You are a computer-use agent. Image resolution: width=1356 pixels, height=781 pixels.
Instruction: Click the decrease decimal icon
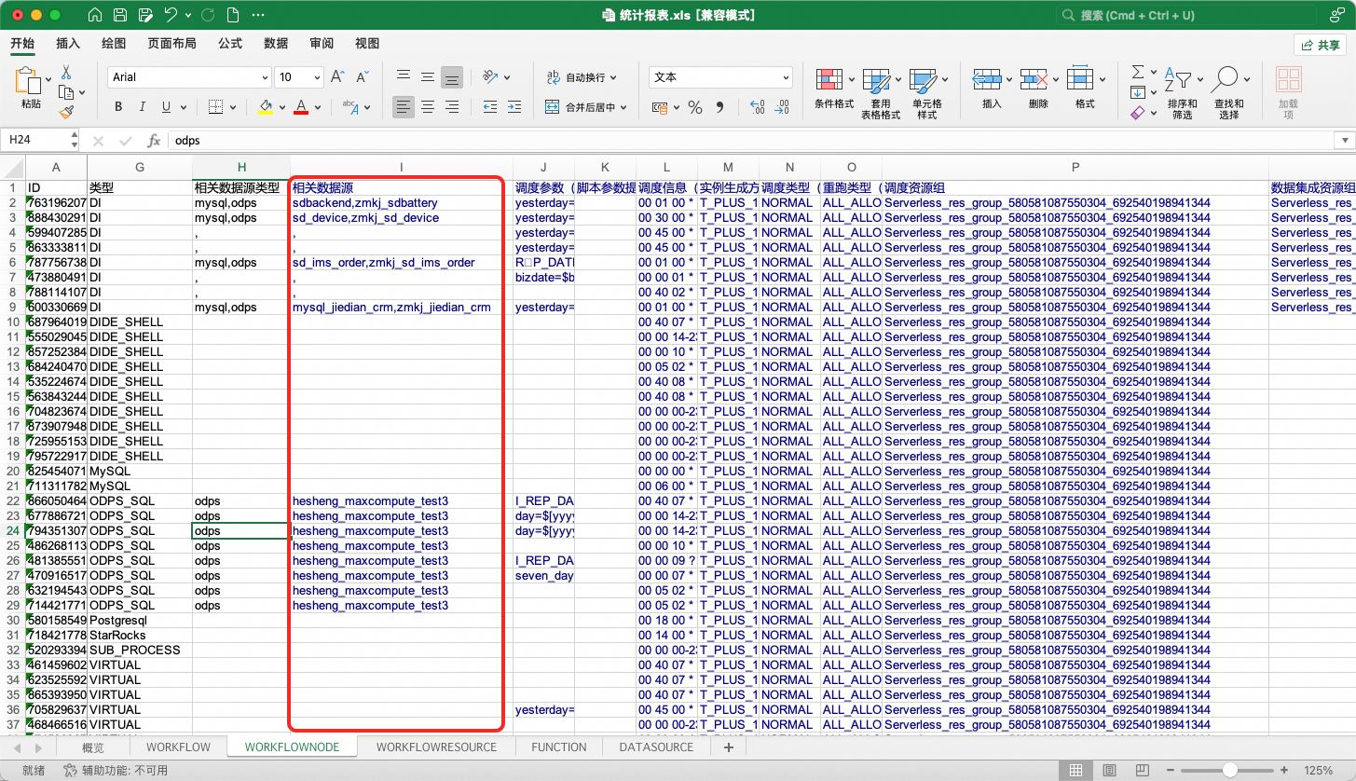pyautogui.click(x=782, y=107)
